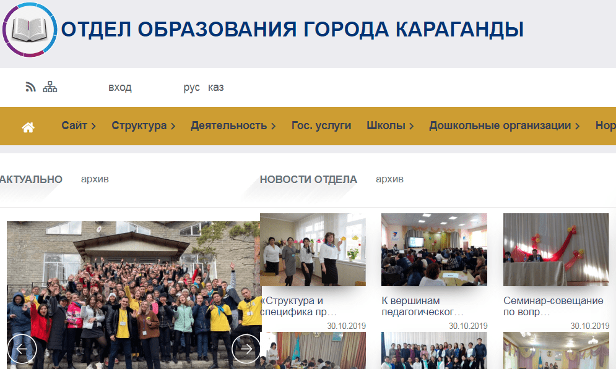Click the вход login link

119,87
